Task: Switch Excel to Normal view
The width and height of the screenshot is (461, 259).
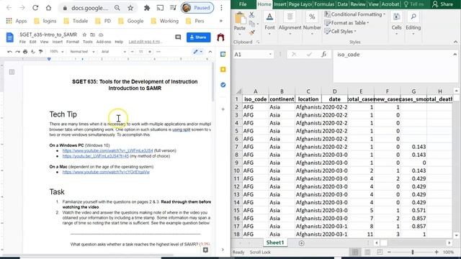Action: tap(355, 252)
